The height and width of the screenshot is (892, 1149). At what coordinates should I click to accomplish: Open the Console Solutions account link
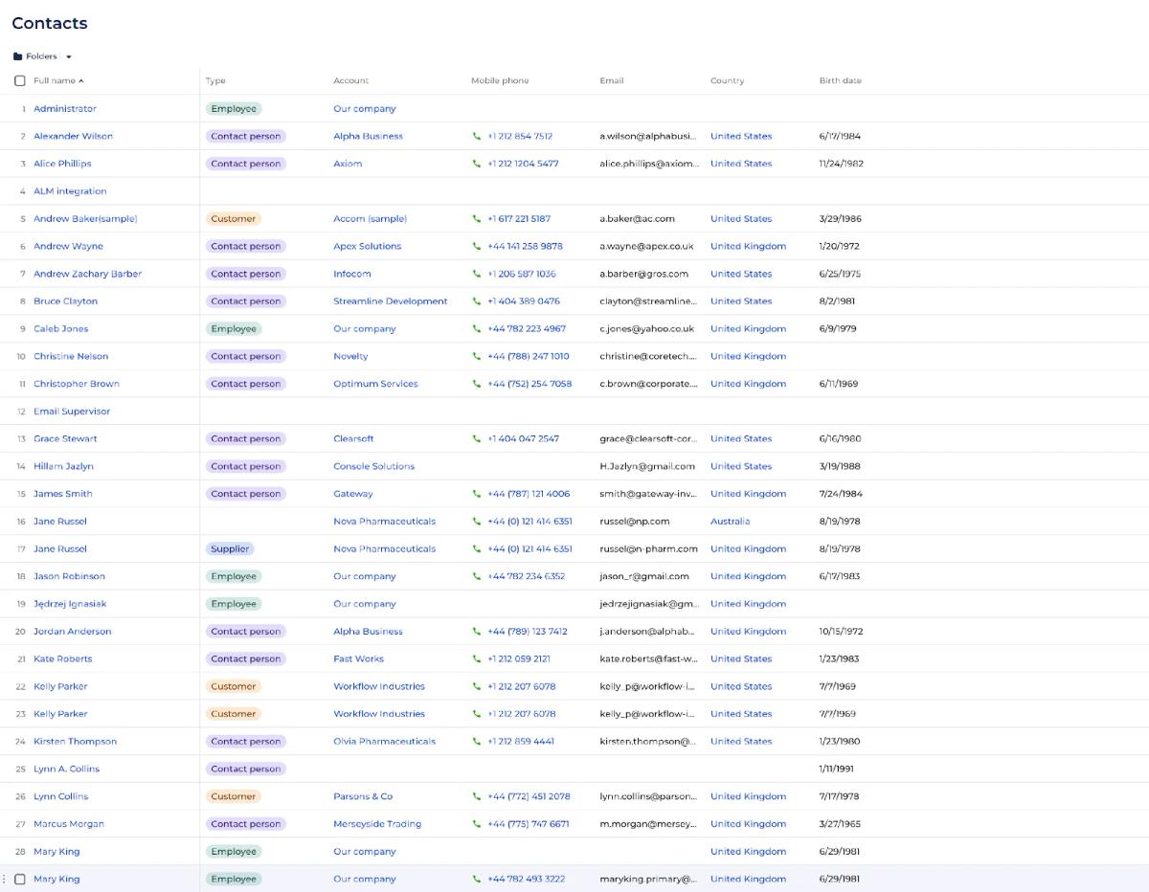click(374, 466)
